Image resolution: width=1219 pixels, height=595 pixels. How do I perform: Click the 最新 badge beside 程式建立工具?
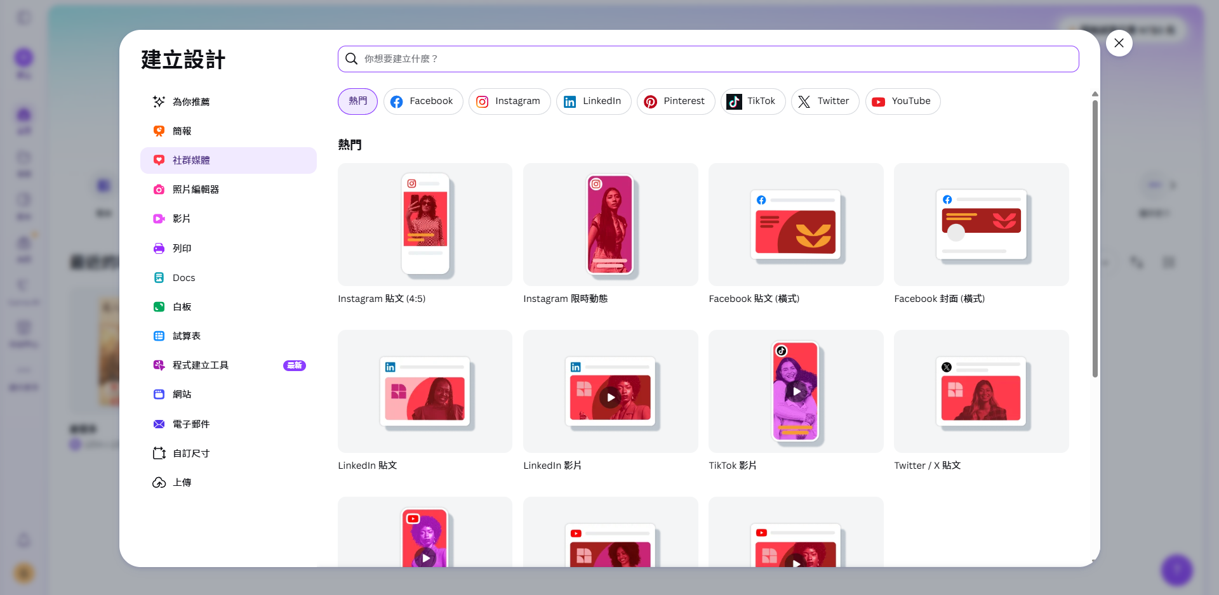(x=295, y=365)
